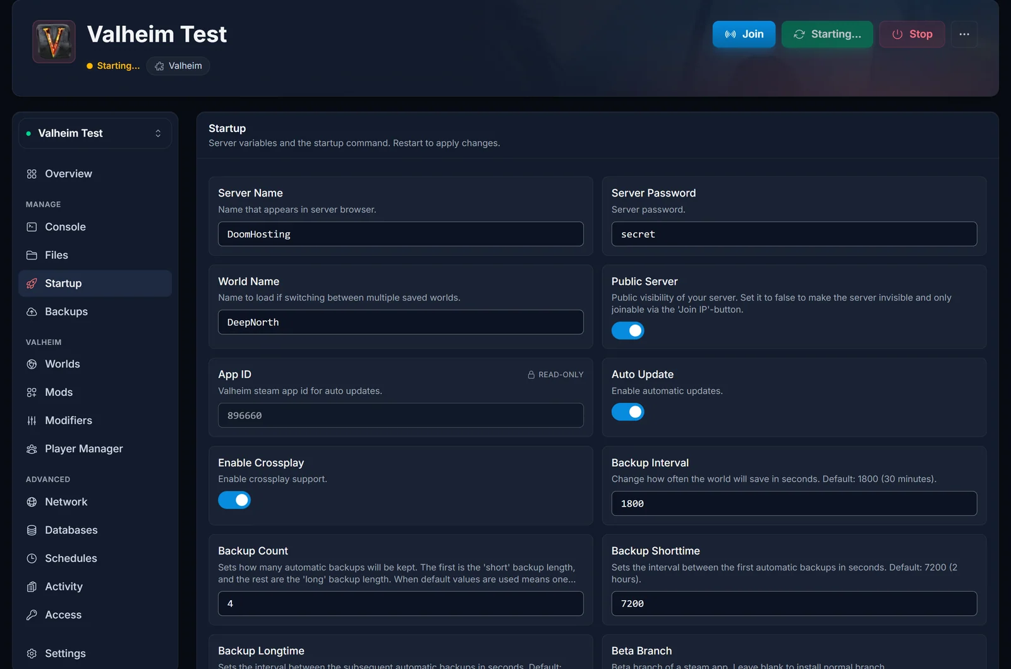Image resolution: width=1011 pixels, height=669 pixels.
Task: Click the Activity label in sidebar
Action: point(64,587)
